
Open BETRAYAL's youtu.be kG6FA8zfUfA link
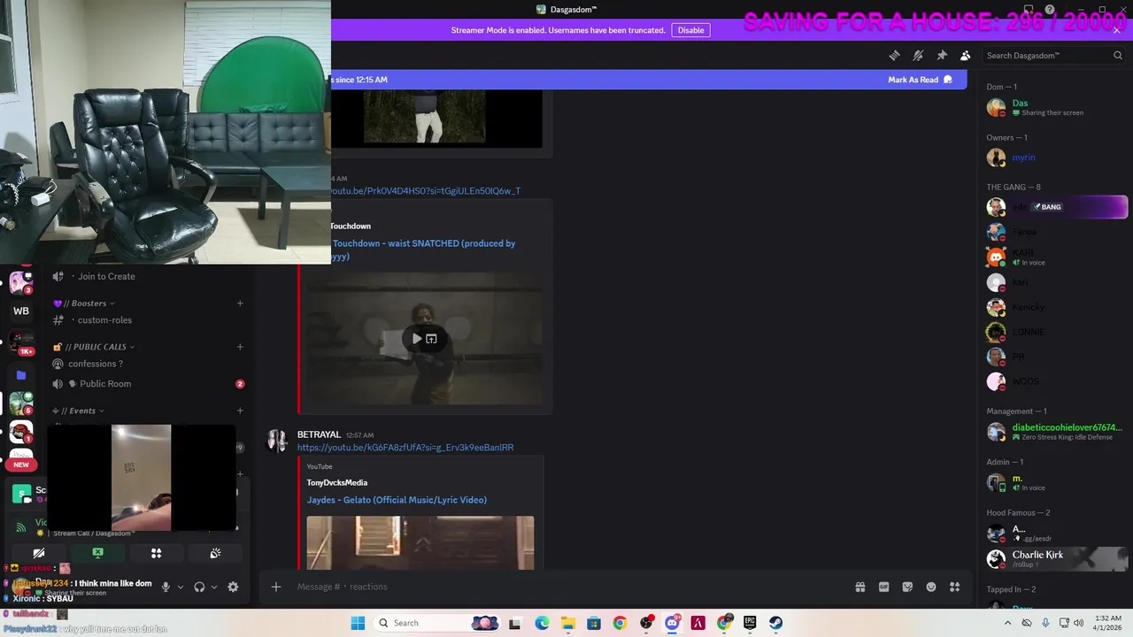[x=405, y=448]
